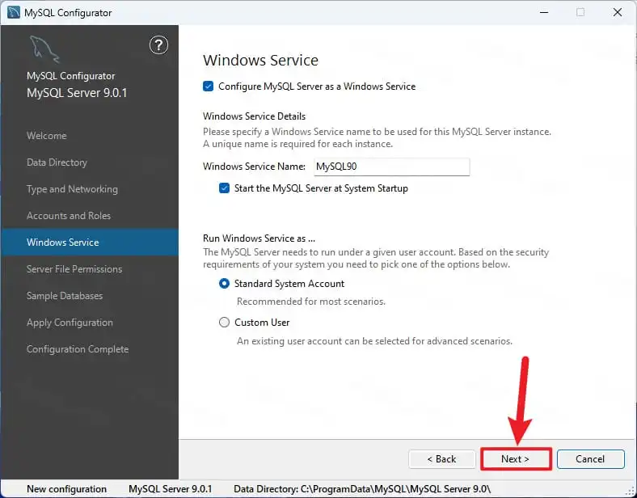The image size is (637, 498).
Task: Minimize the MySQL Configurator window
Action: tap(544, 12)
